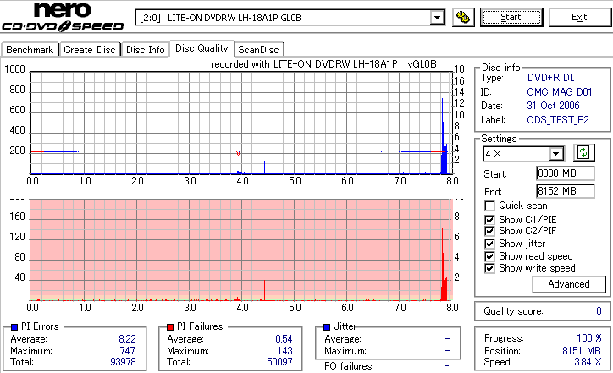Click the PI Failures maximum value 143
The width and height of the screenshot is (613, 373).
[284, 351]
